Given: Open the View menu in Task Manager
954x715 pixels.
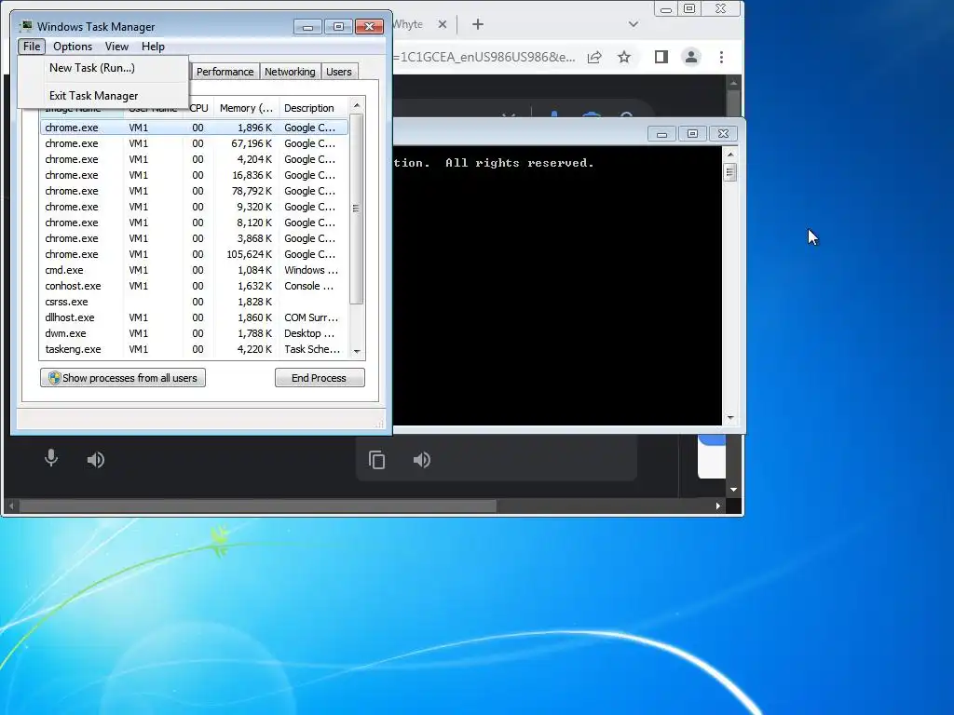Looking at the screenshot, I should click(x=116, y=47).
